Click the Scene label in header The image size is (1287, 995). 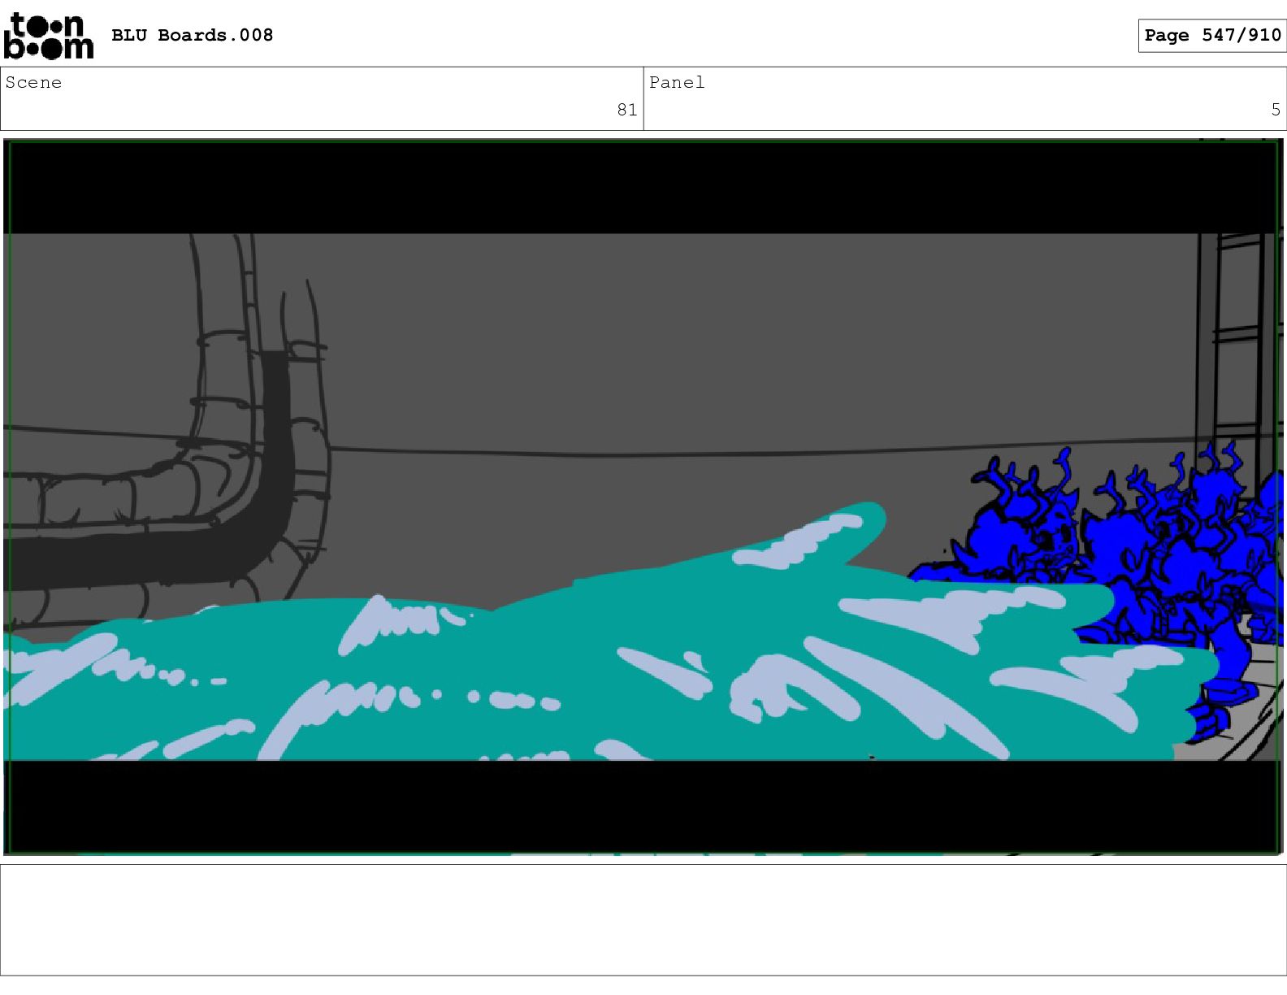pyautogui.click(x=33, y=82)
